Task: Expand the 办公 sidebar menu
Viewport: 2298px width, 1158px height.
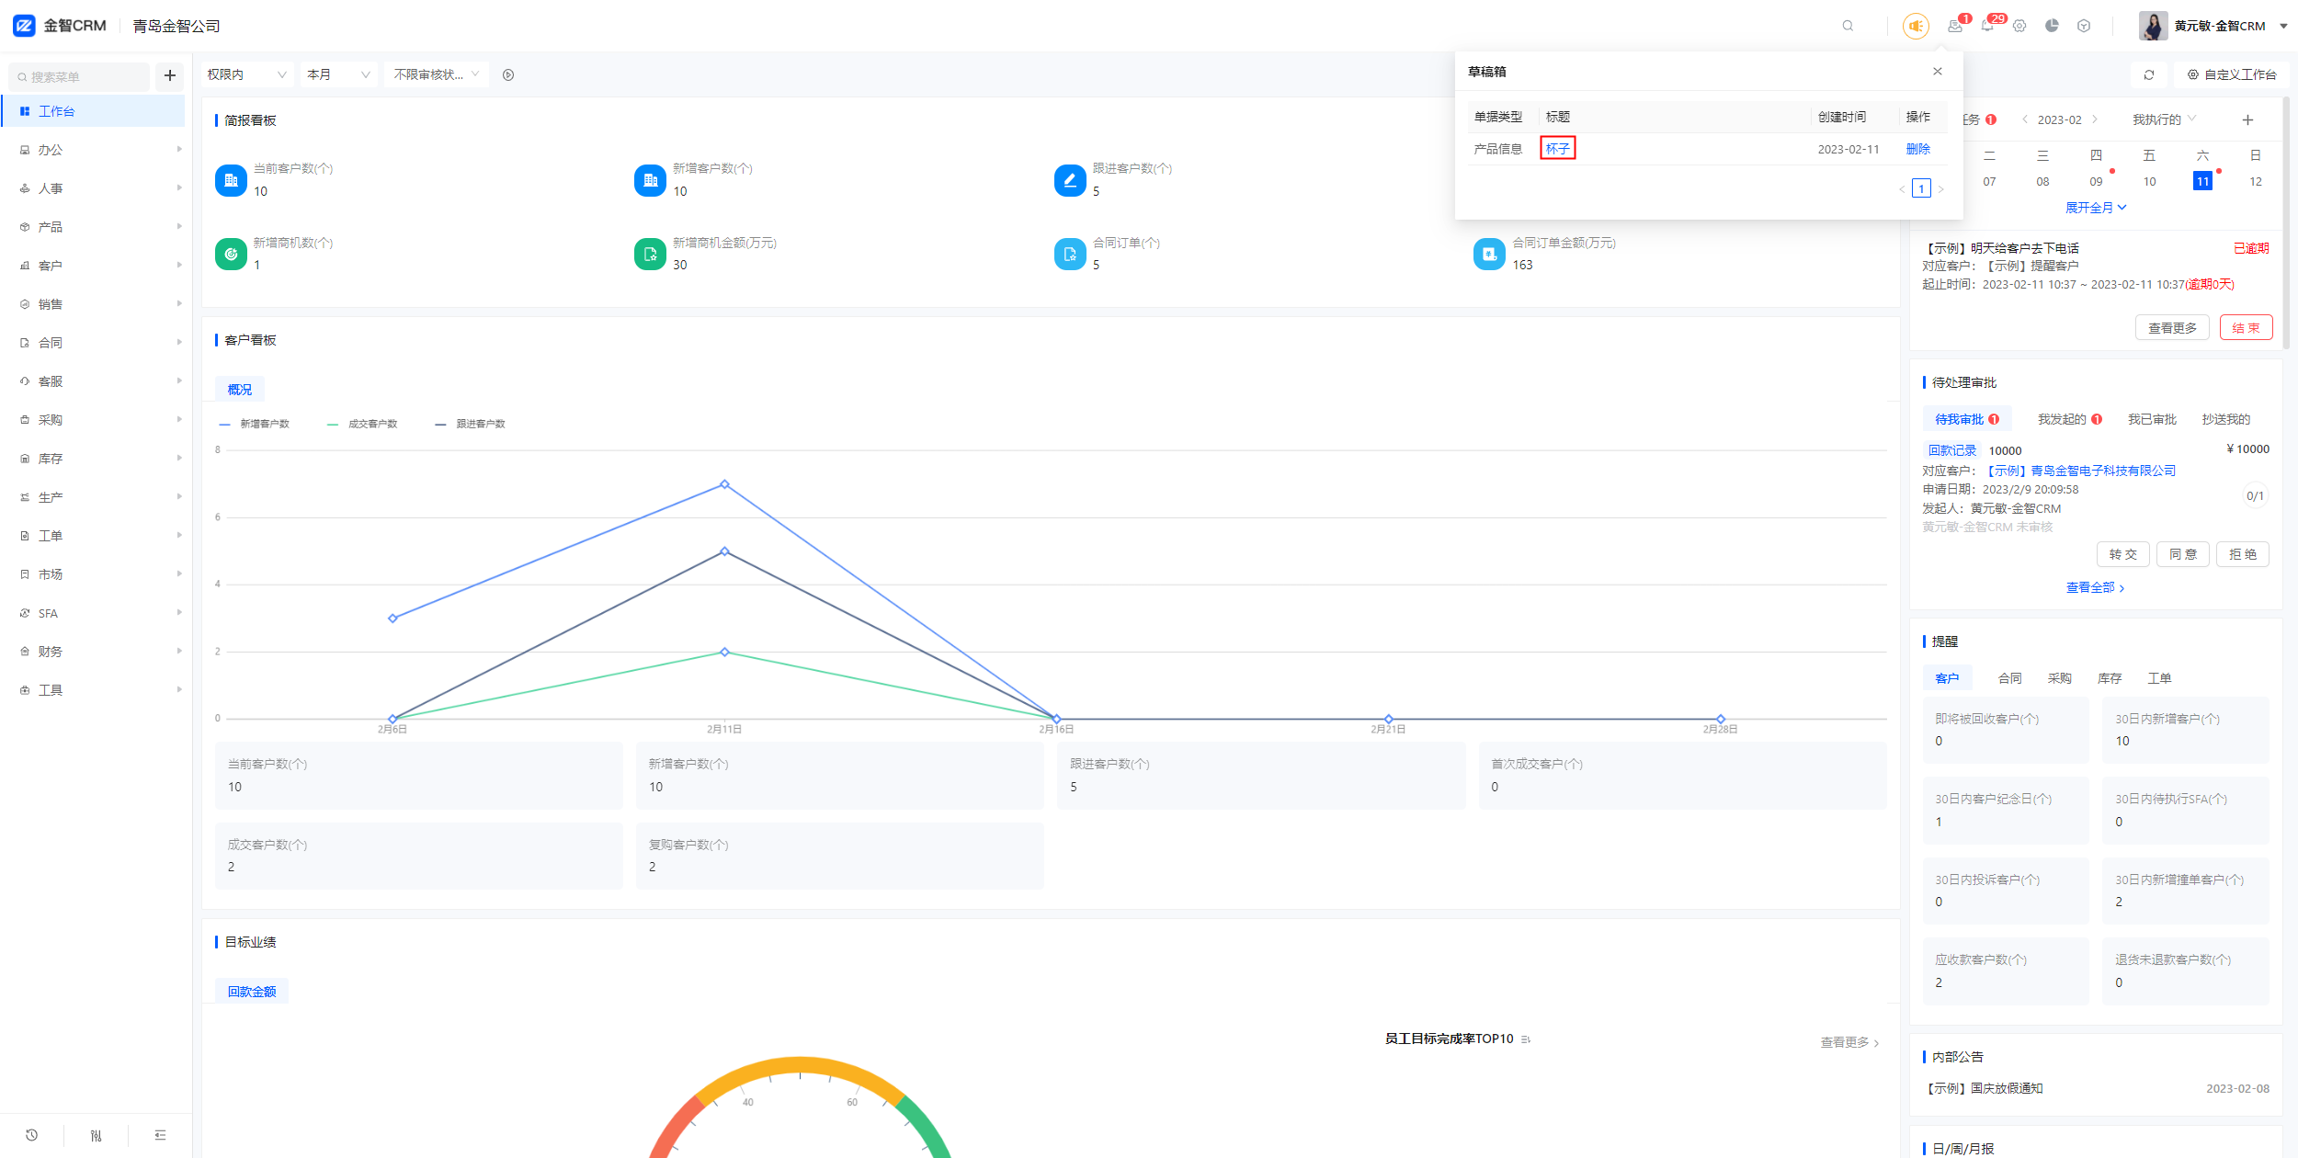Action: click(97, 150)
